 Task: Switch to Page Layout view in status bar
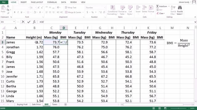tap(159, 108)
